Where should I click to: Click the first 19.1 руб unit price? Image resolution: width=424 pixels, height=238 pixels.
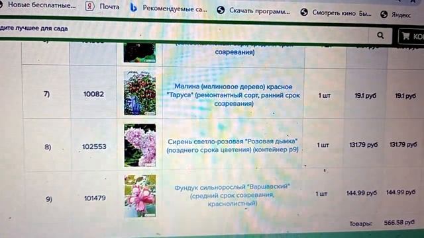365,95
